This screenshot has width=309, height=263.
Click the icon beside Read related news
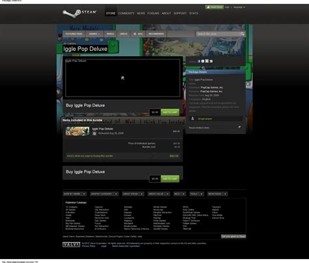click(239, 127)
